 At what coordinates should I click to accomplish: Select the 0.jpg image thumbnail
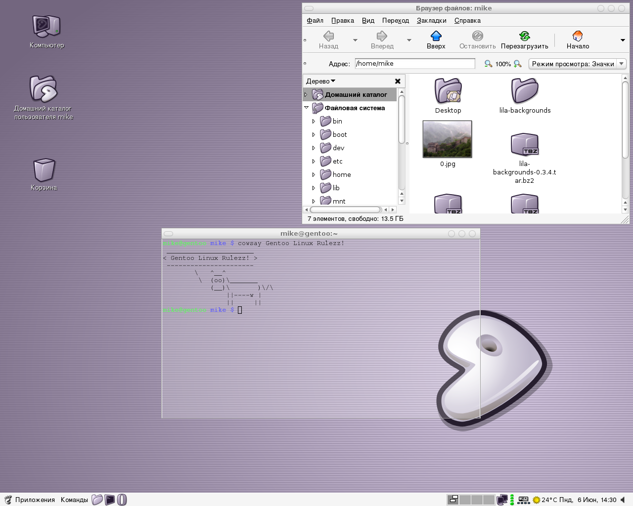coord(448,139)
